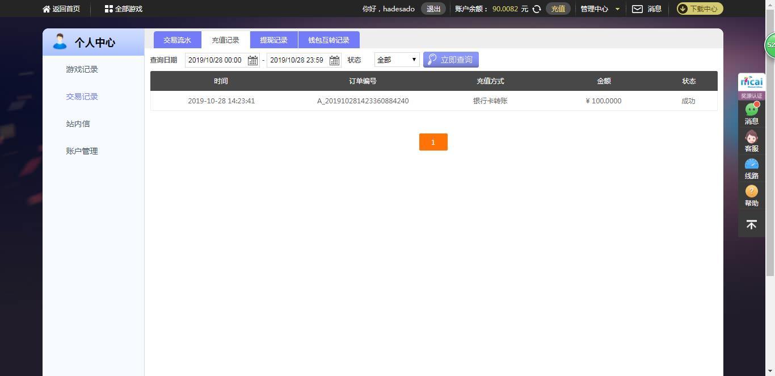The image size is (775, 376).
Task: Open the envelope 消息 icon in top bar
Action: click(x=638, y=9)
